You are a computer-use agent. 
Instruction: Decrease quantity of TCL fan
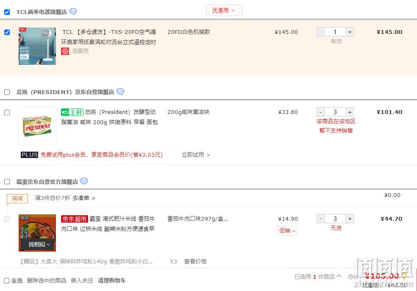pos(320,32)
